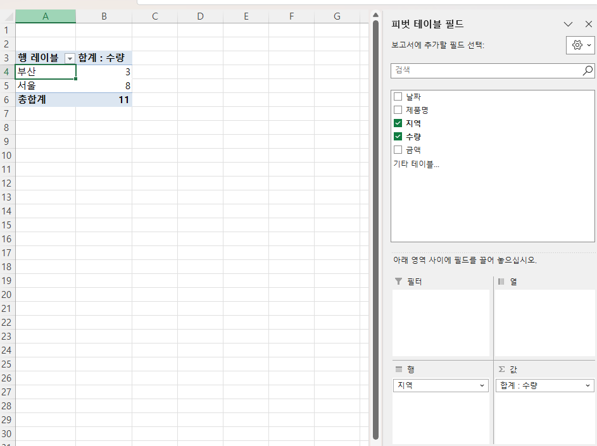Click the select-all corner triangle

tap(9, 17)
